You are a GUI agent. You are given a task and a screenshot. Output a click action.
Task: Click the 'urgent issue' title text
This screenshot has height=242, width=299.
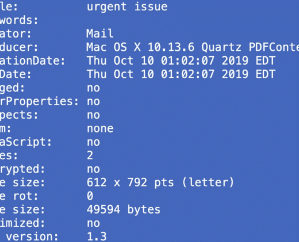tap(127, 7)
